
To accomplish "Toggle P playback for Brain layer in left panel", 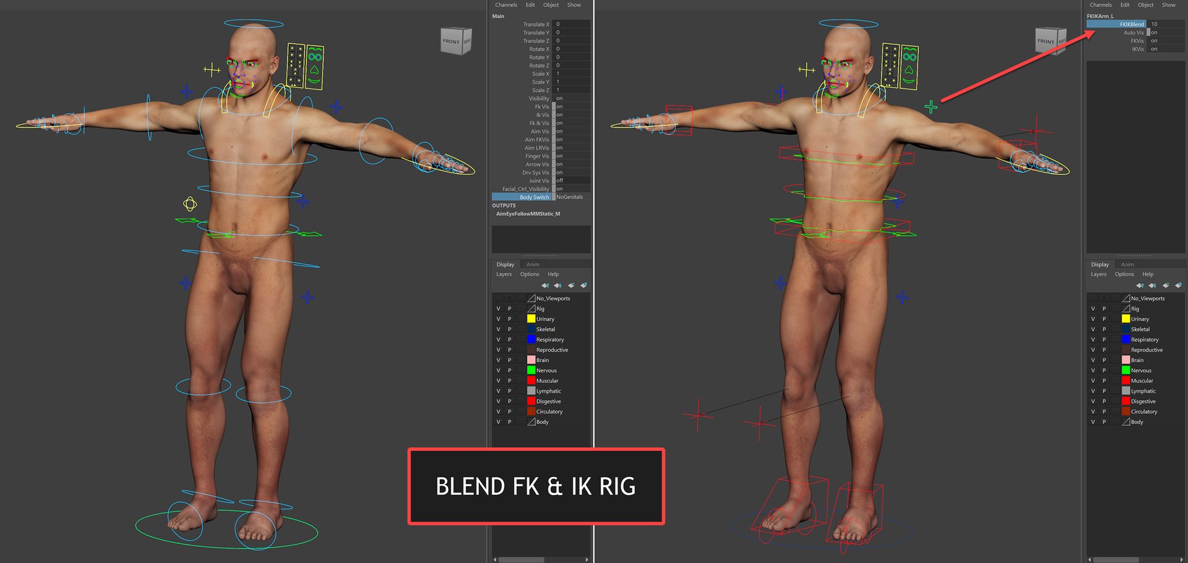I will (510, 360).
